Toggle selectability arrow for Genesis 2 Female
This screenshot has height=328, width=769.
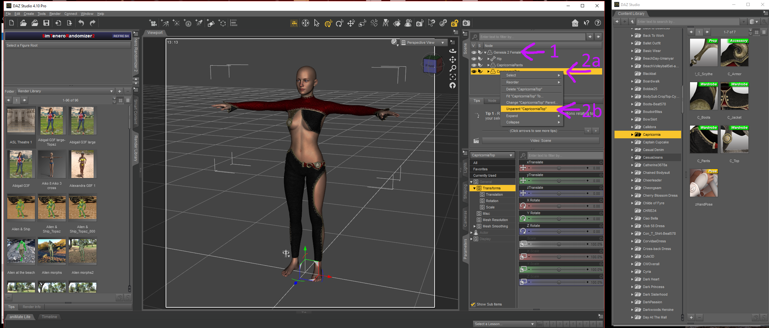point(480,52)
